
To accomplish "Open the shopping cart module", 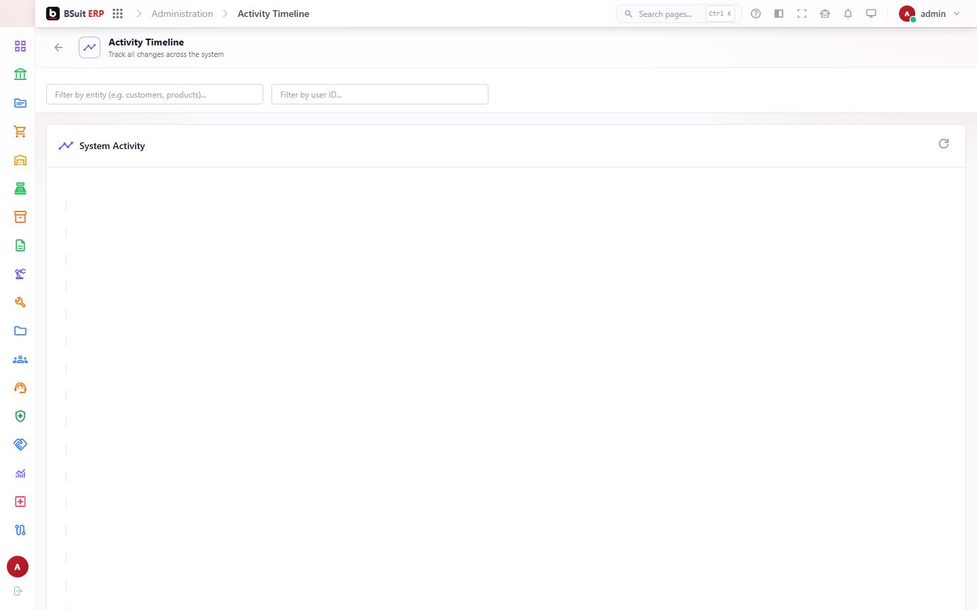I will pos(20,131).
